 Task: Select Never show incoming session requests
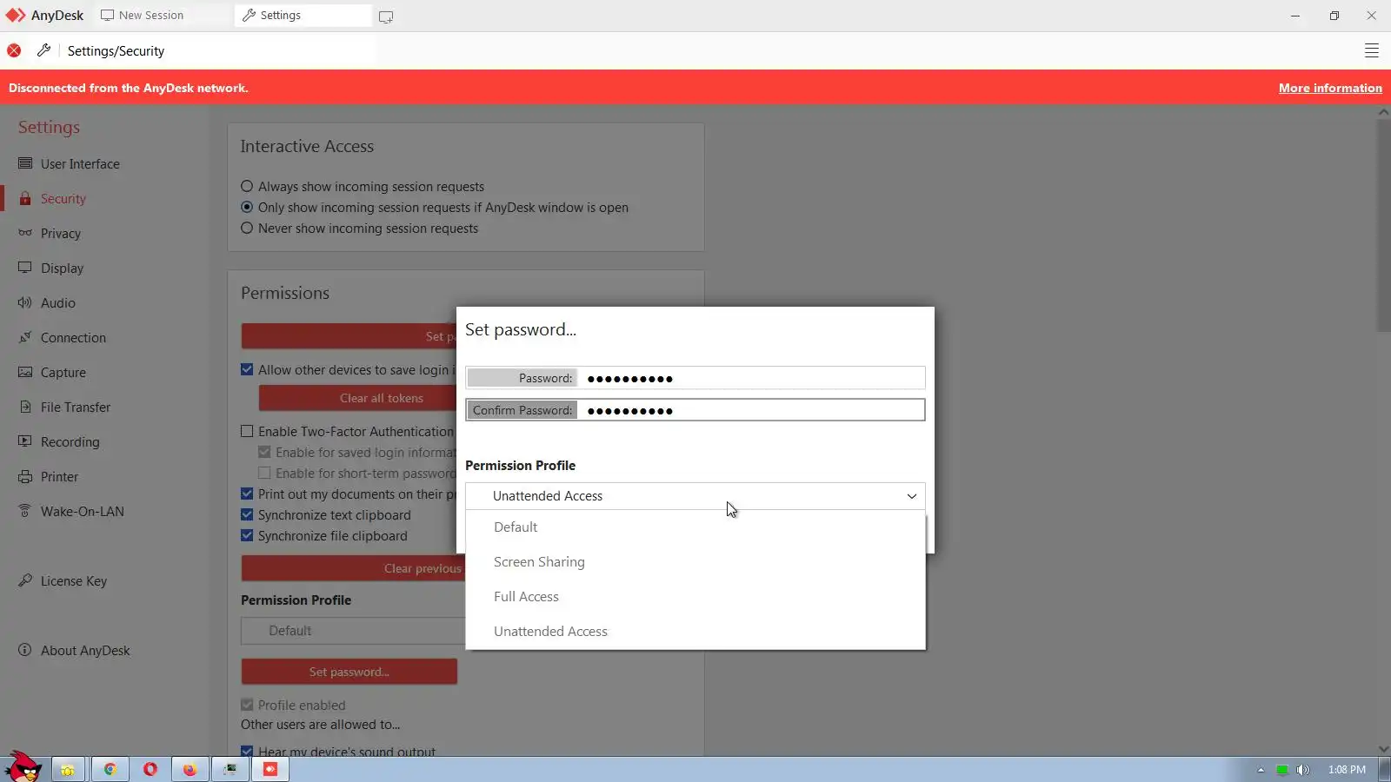[x=247, y=228]
